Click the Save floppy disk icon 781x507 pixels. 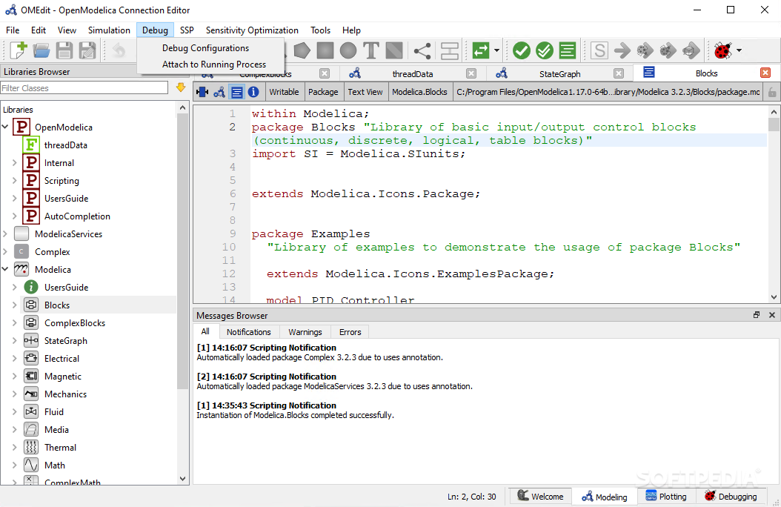(x=64, y=50)
